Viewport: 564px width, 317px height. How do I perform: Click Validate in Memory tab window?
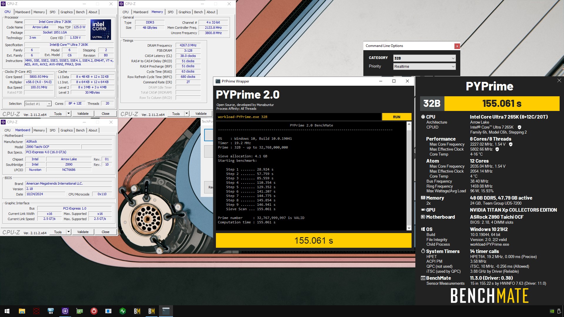(x=201, y=114)
